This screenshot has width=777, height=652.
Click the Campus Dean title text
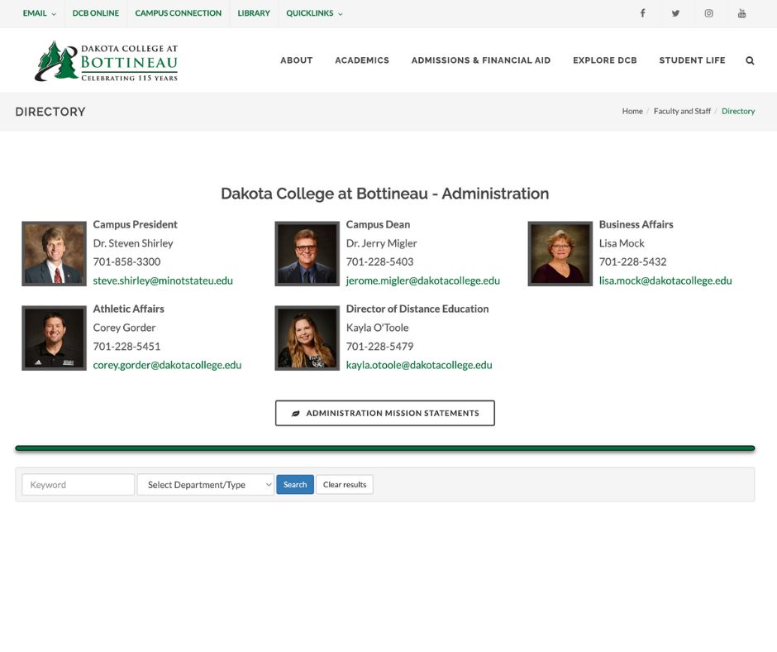point(378,225)
